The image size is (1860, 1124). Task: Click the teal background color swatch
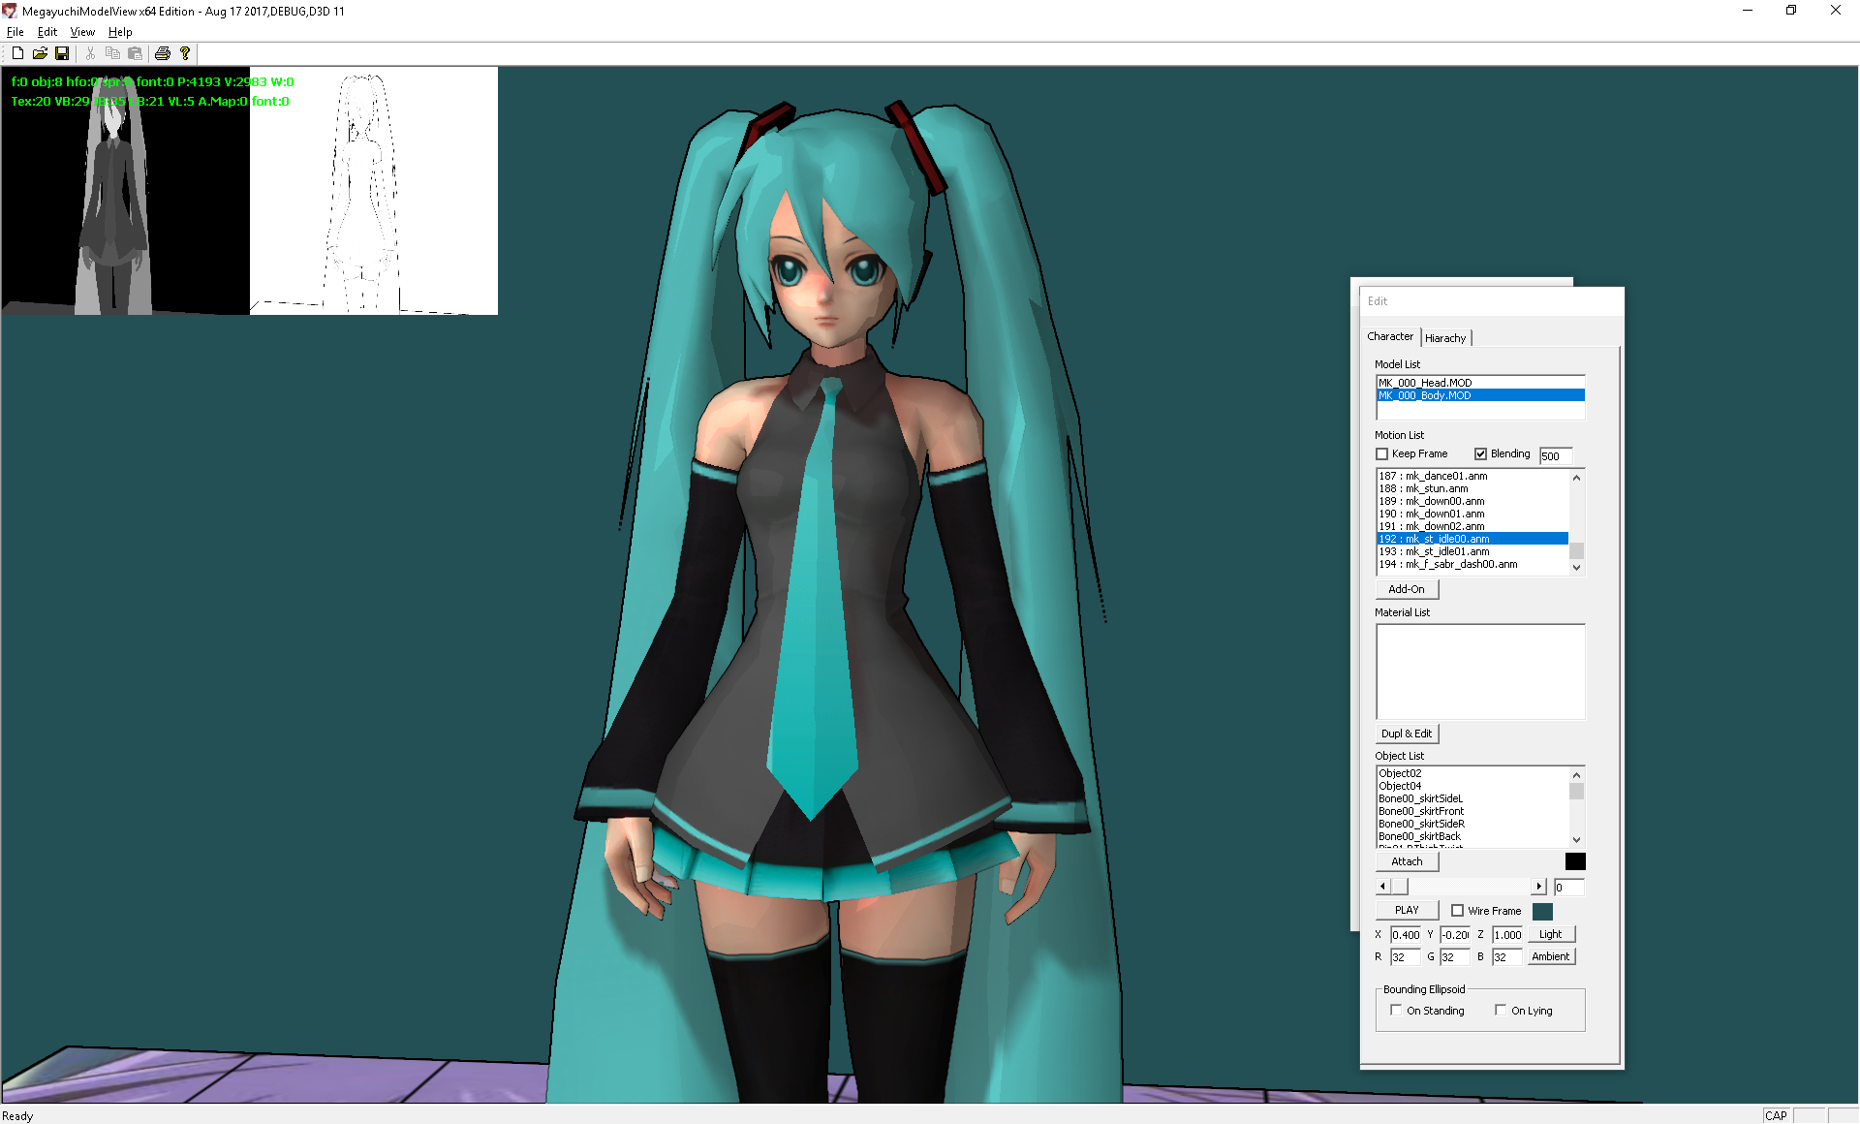point(1542,911)
